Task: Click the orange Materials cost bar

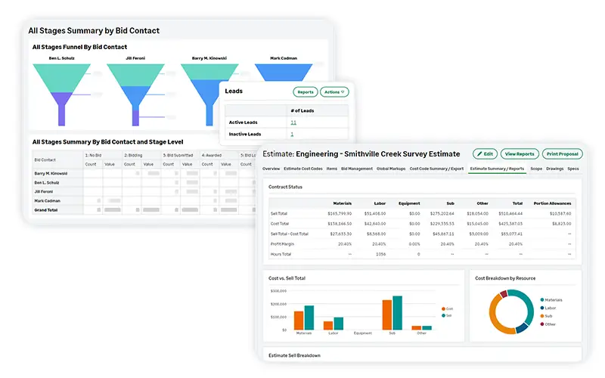Action: click(x=299, y=320)
